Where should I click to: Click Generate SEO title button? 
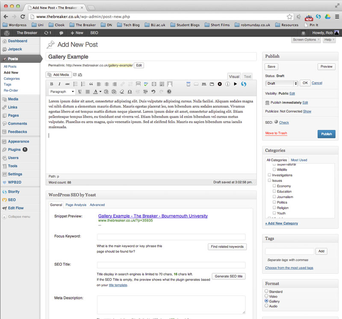point(229,276)
